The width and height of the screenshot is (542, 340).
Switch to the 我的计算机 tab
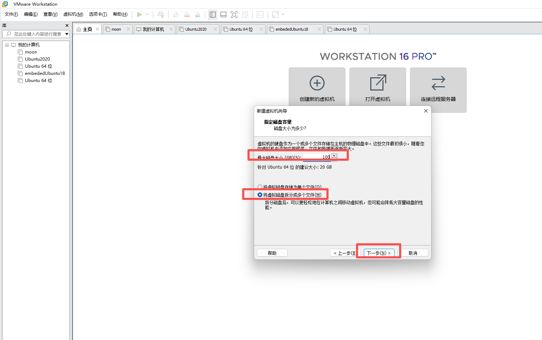coord(153,29)
